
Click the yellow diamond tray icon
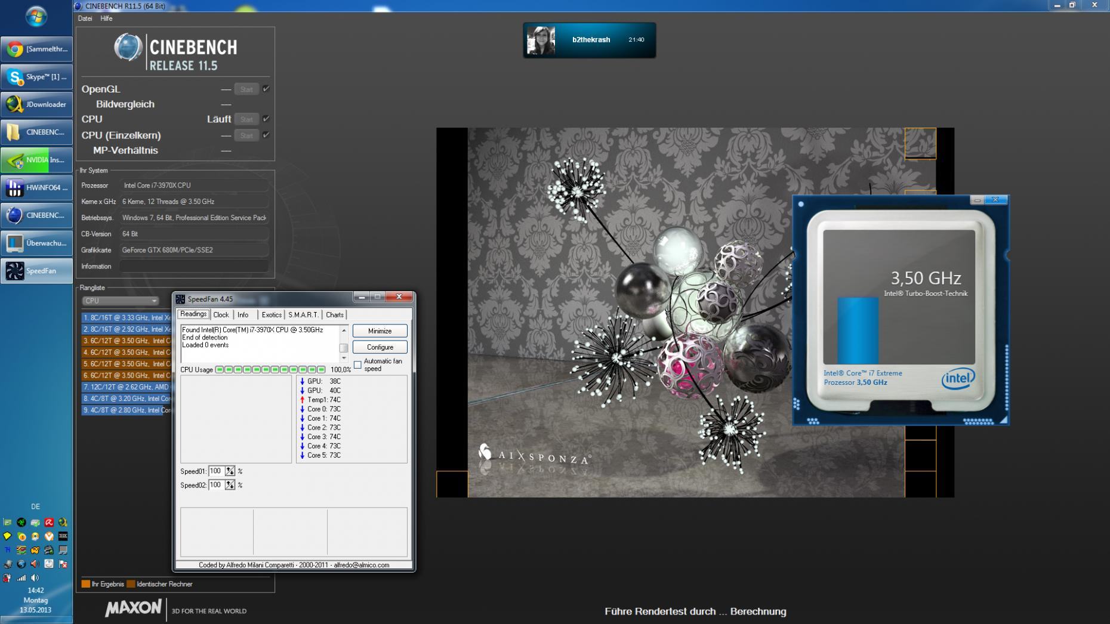coord(7,536)
